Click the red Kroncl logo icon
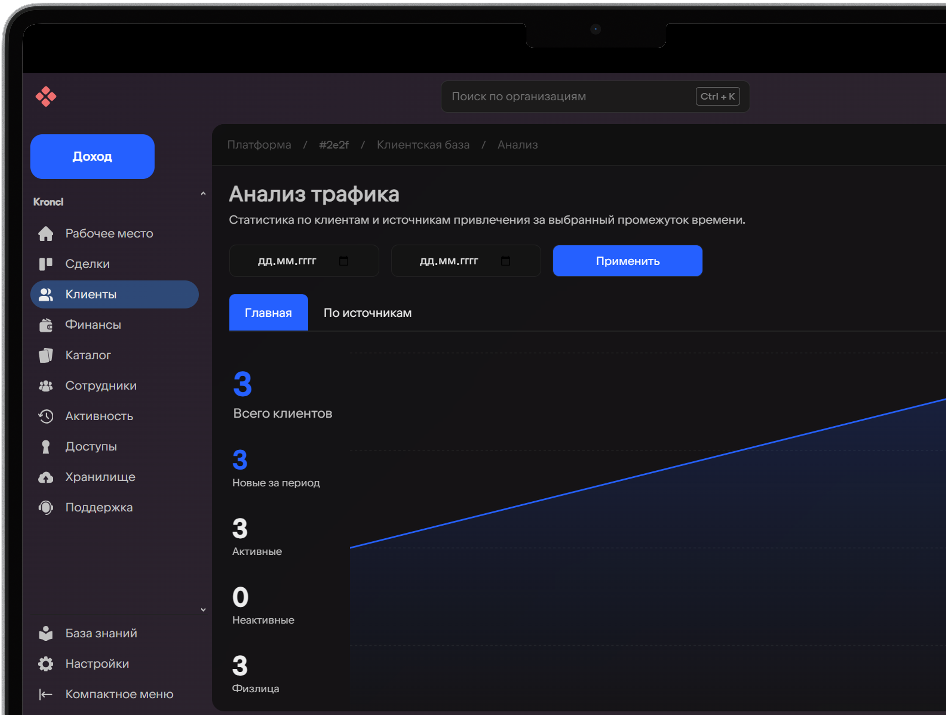946x715 pixels. pyautogui.click(x=46, y=97)
